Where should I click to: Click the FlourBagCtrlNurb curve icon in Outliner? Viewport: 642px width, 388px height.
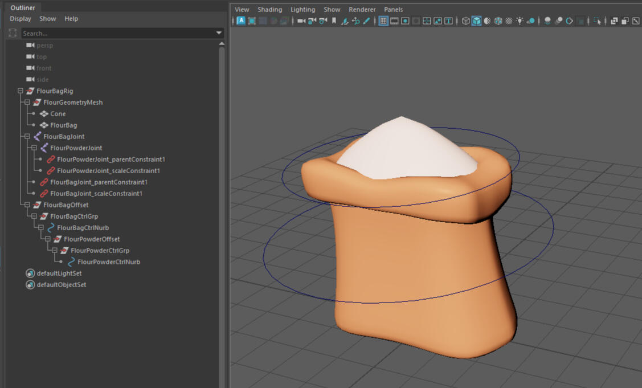click(x=51, y=228)
